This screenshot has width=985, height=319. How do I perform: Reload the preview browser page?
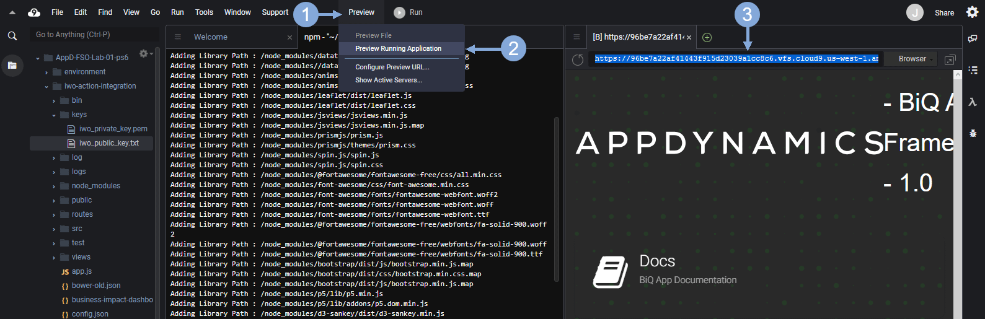point(578,59)
